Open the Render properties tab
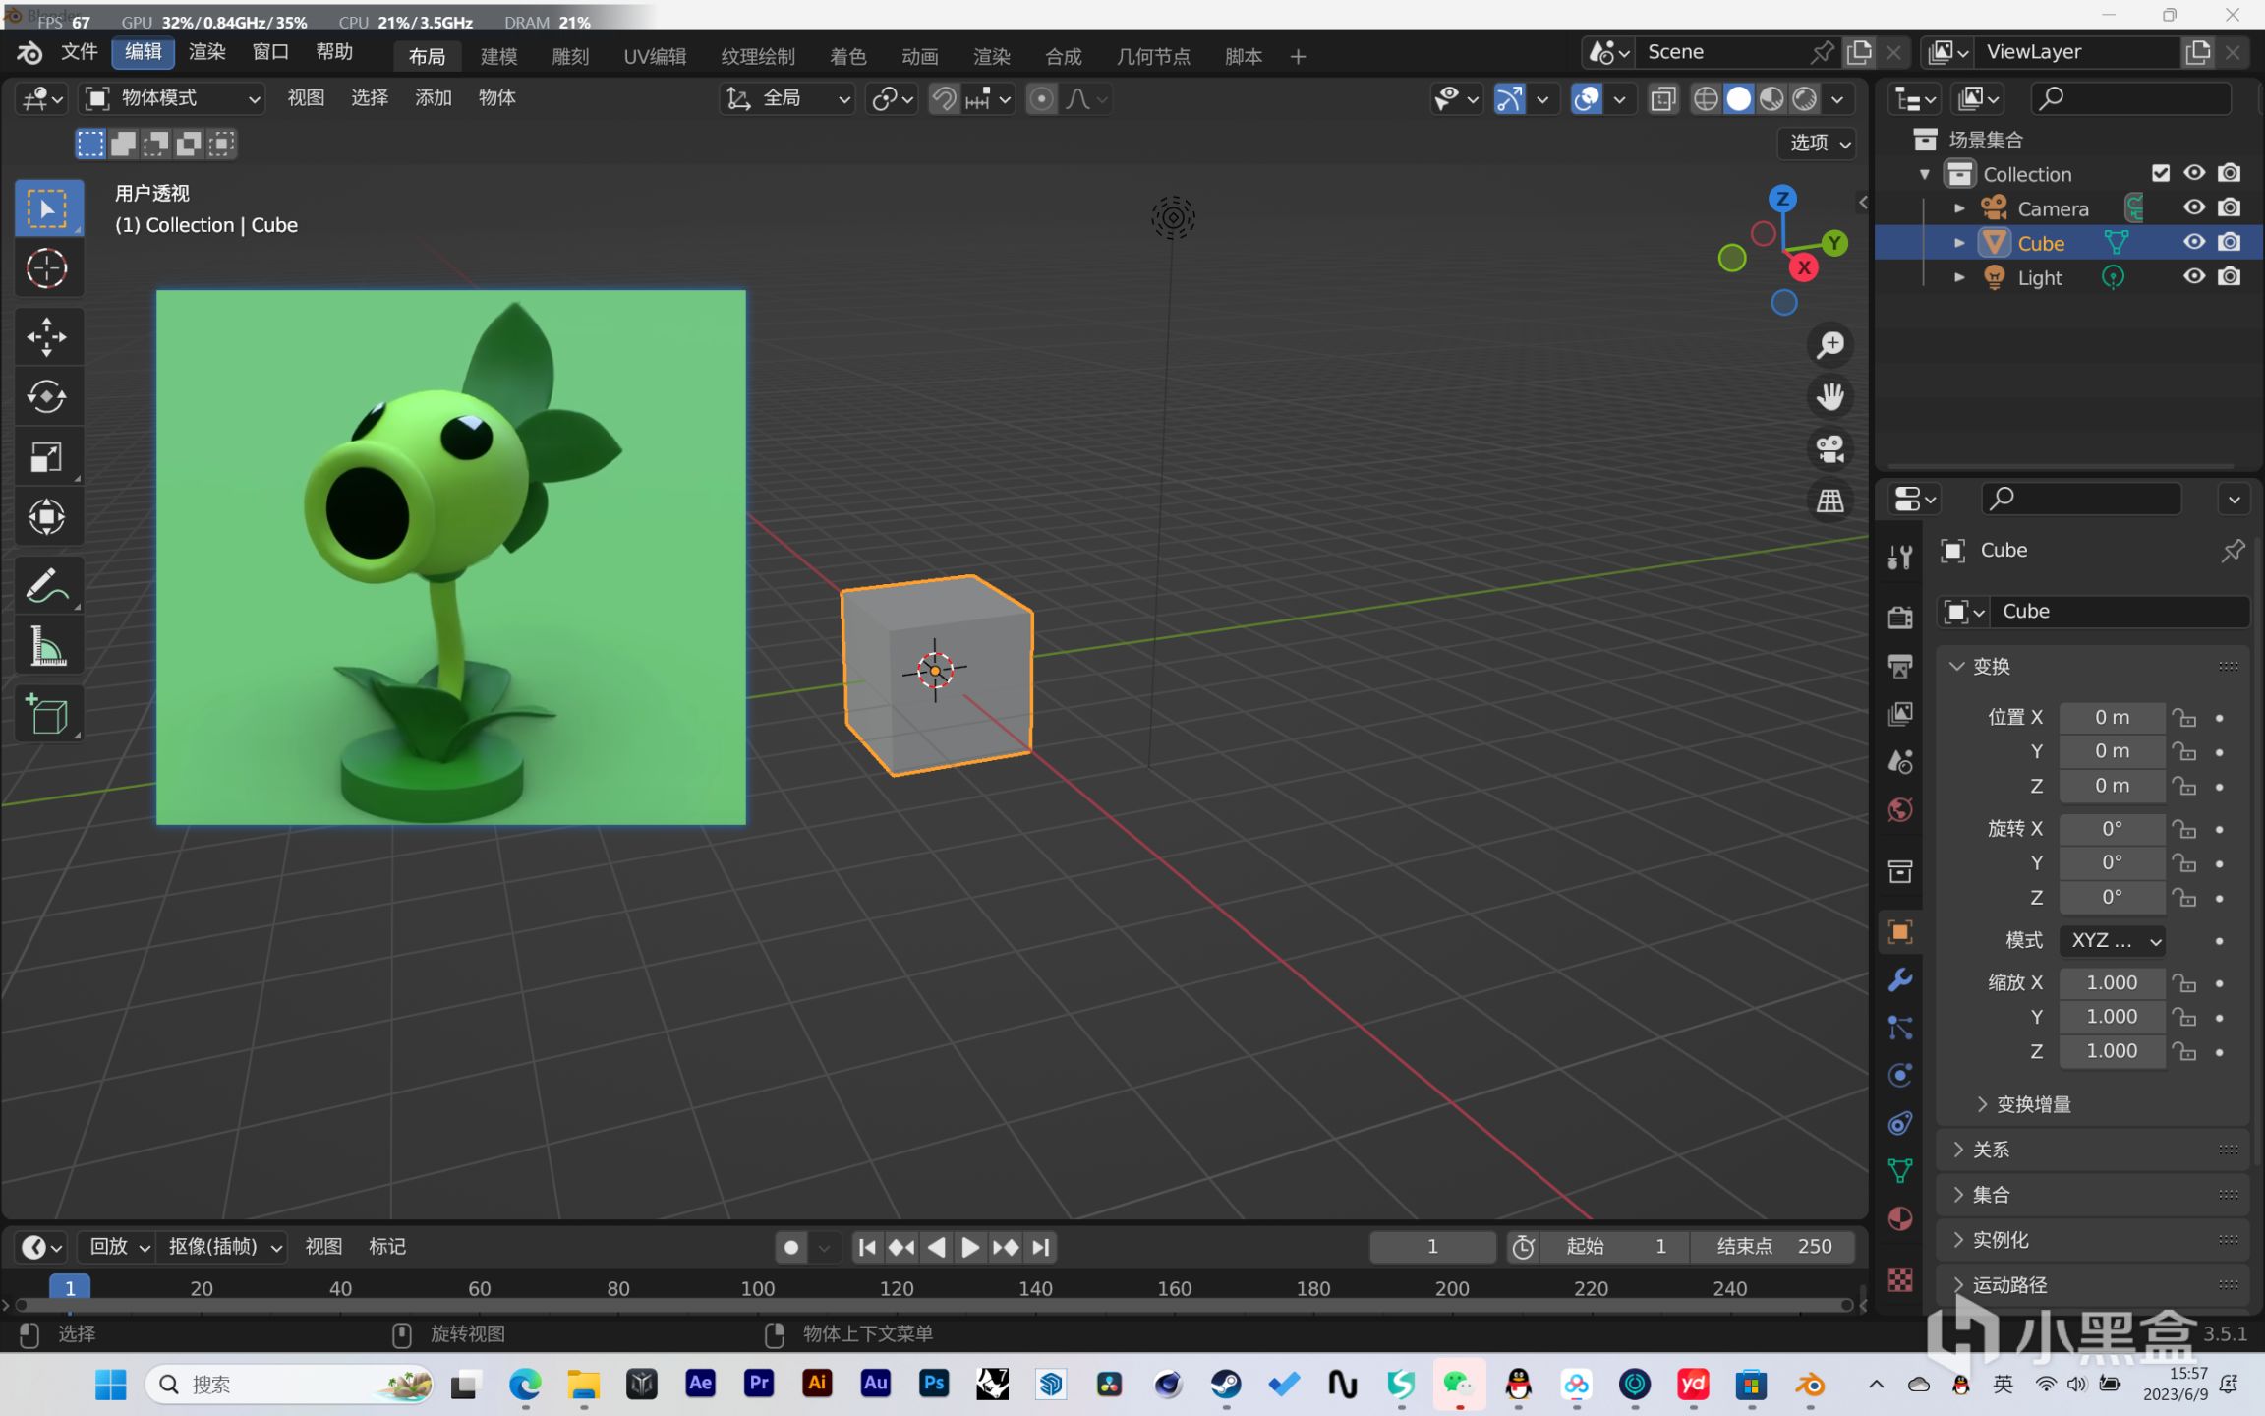Screen dimensions: 2265x1416 [1900, 617]
